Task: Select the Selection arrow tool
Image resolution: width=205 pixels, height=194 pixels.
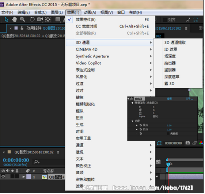Action: tap(7, 20)
